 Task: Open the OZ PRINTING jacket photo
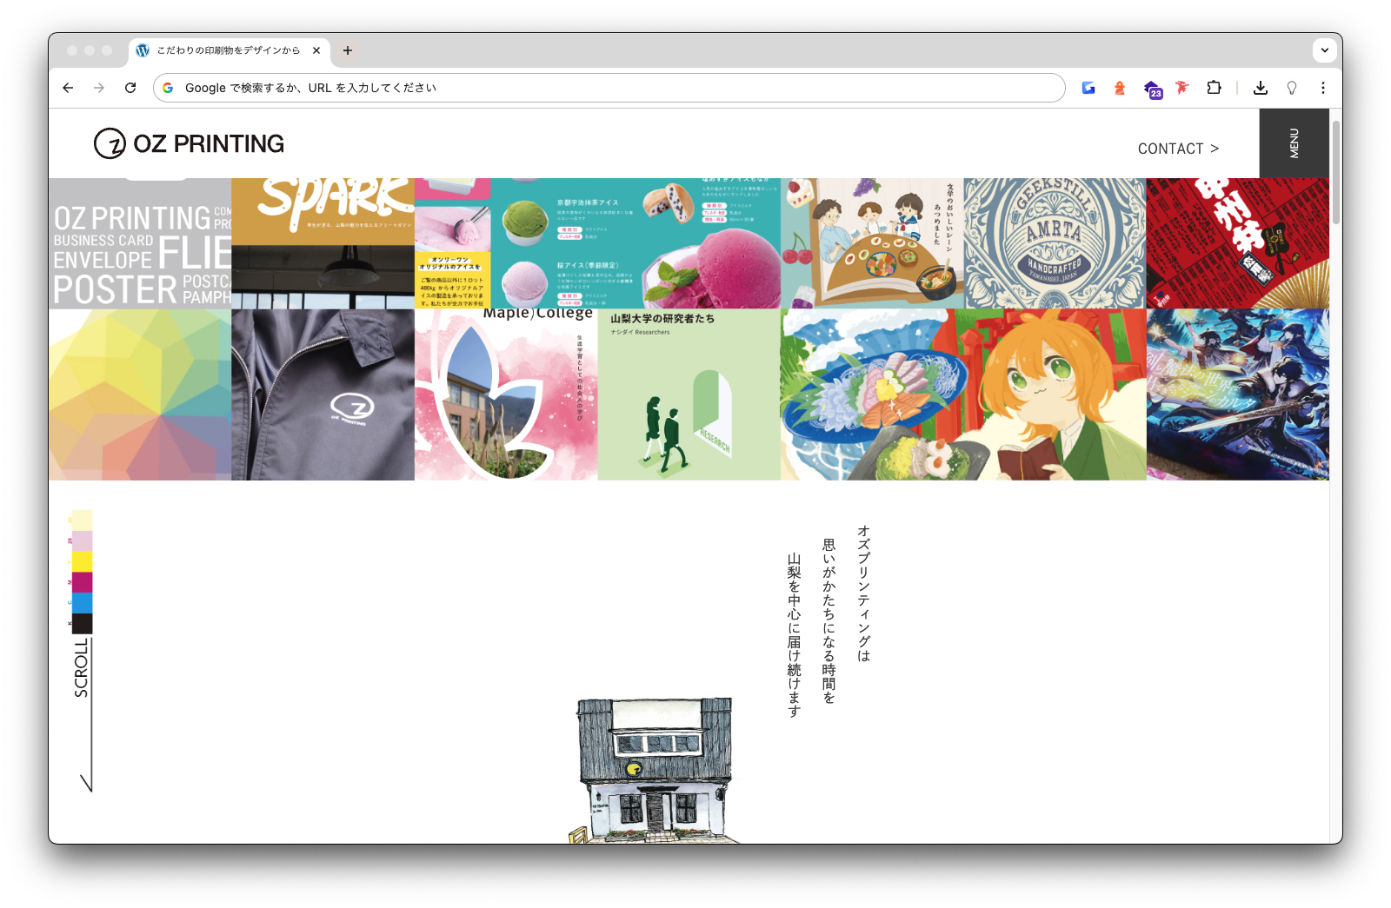(323, 394)
